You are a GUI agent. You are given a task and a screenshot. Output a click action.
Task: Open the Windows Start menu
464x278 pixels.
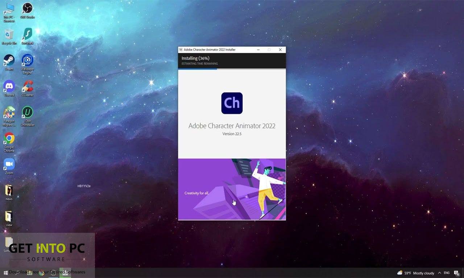click(6, 273)
